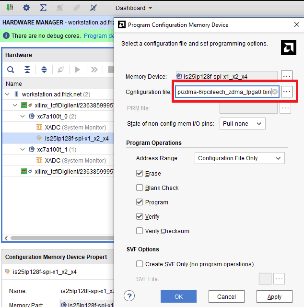Open the Address Range dropdown
The height and width of the screenshot is (307, 304).
tap(239, 158)
